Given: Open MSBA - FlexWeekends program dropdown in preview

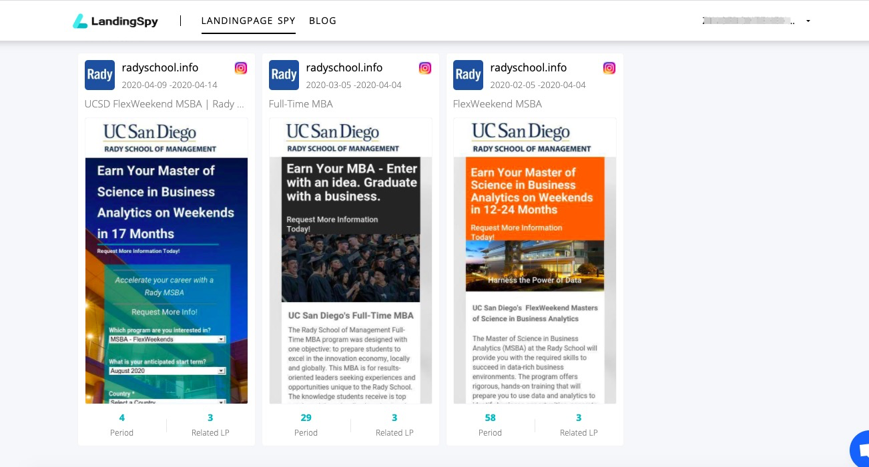Looking at the screenshot, I should coord(168,340).
